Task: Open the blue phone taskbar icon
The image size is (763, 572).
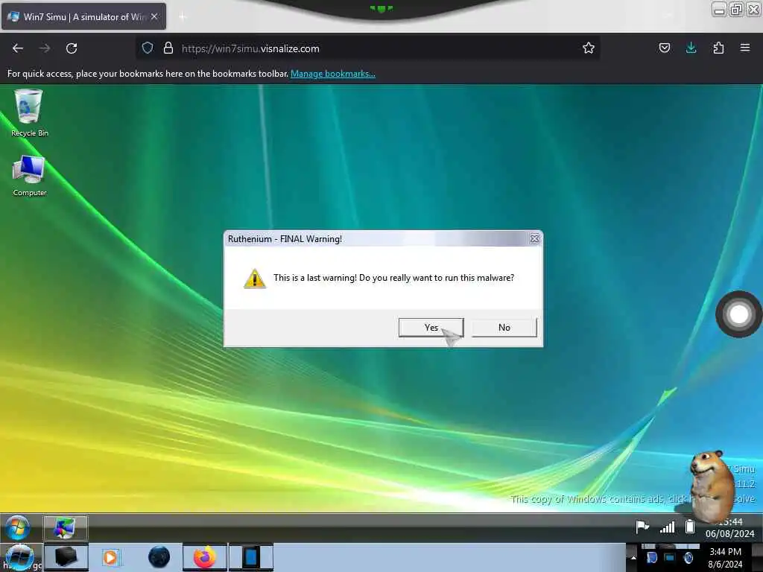Action: click(x=251, y=557)
